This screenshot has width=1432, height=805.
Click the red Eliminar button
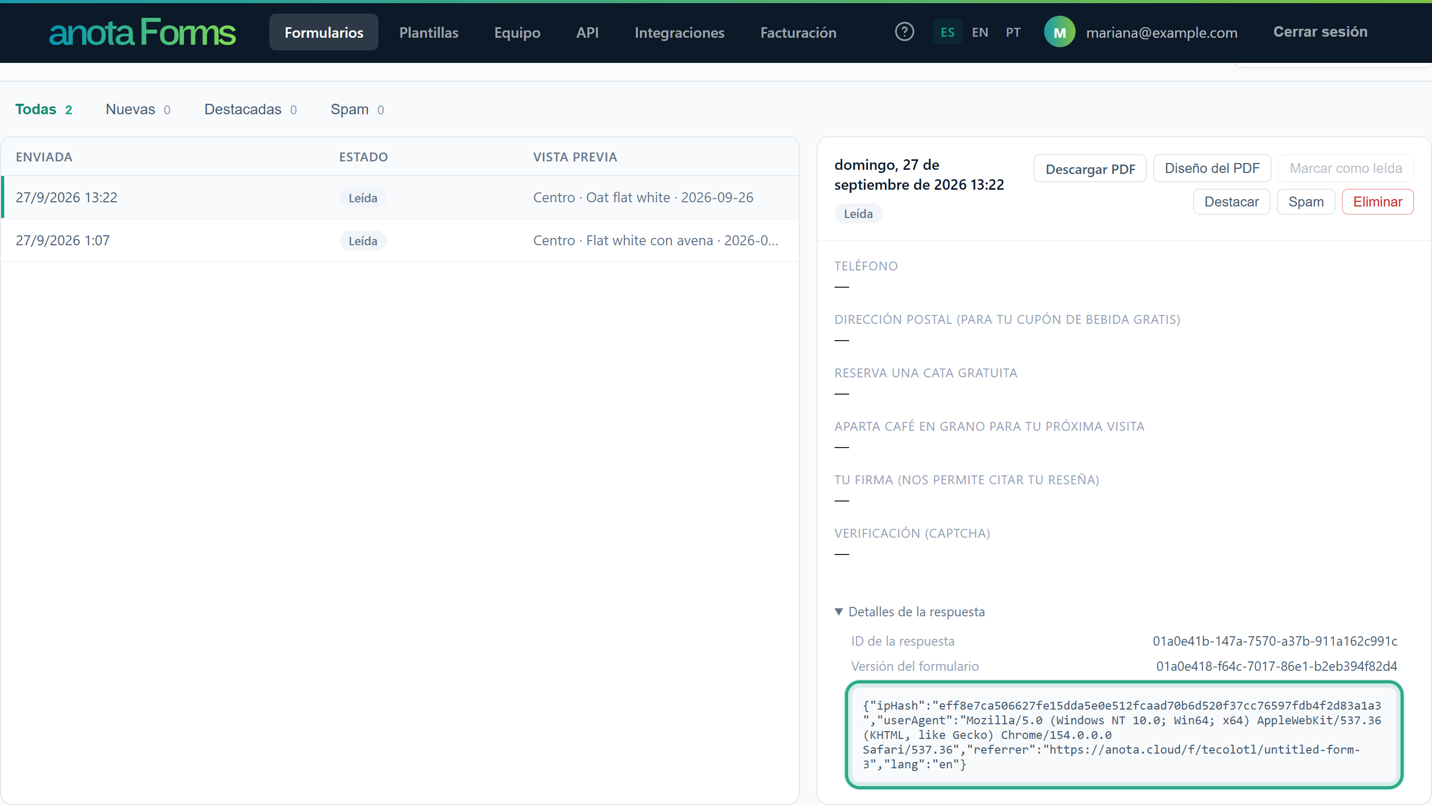point(1377,202)
